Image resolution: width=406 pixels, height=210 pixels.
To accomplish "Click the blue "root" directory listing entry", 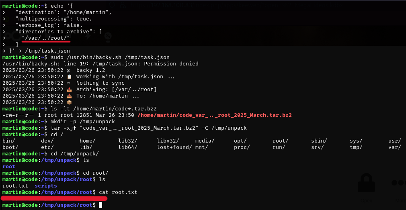I will [9, 167].
